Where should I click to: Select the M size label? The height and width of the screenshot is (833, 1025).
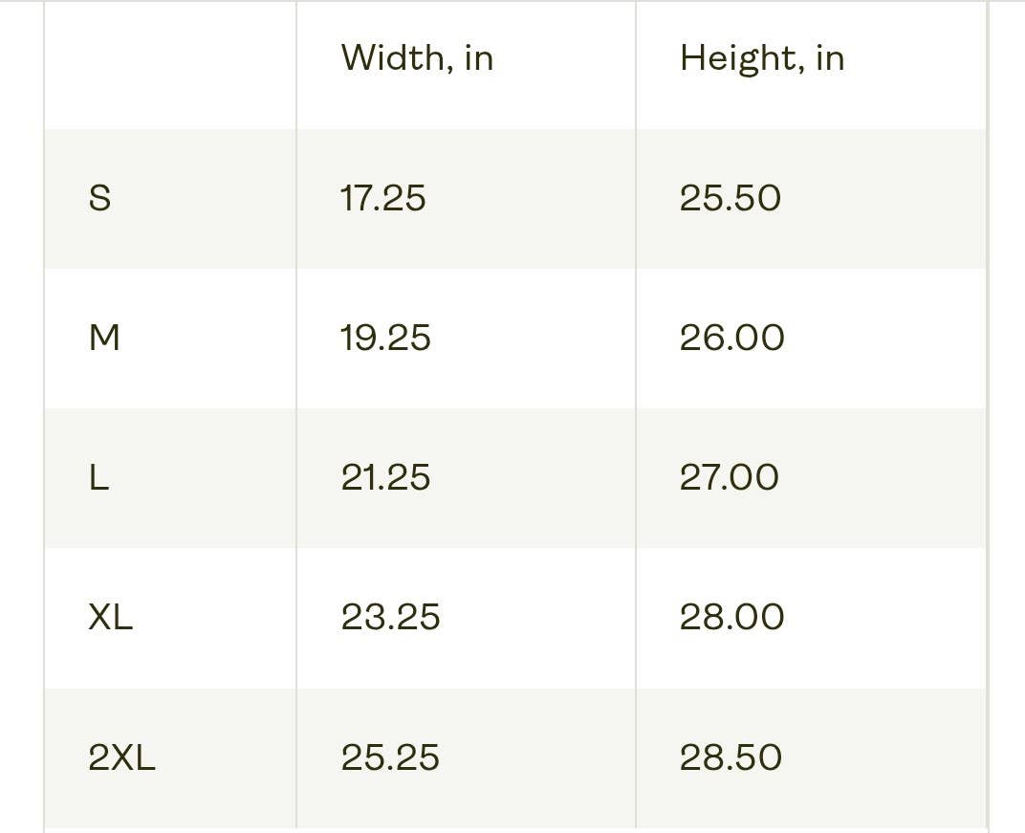tap(104, 338)
